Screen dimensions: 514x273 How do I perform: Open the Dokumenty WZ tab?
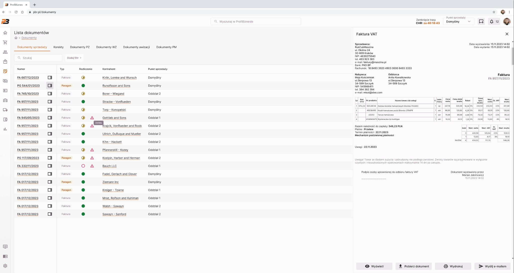[106, 47]
